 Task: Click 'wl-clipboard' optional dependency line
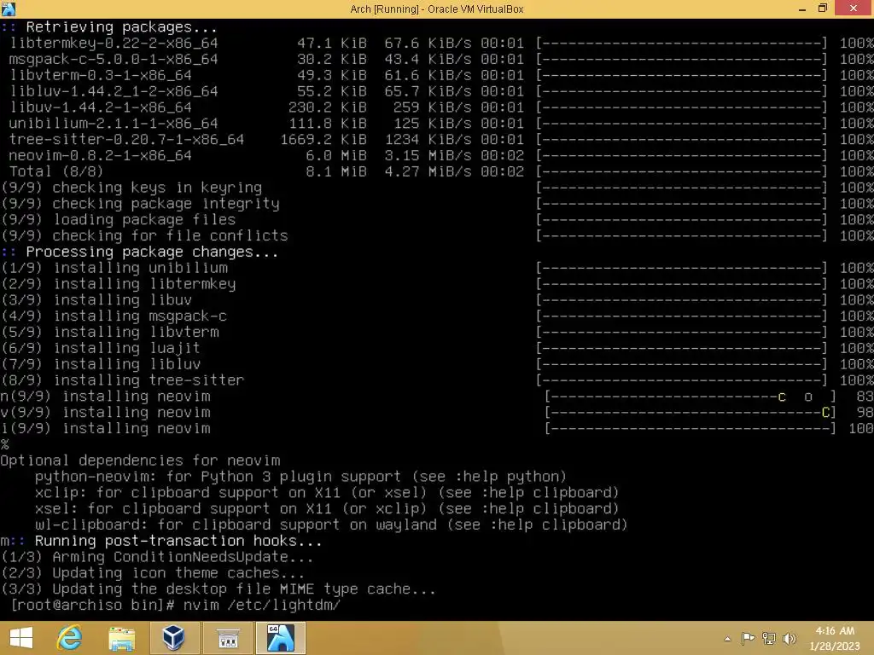pos(331,525)
